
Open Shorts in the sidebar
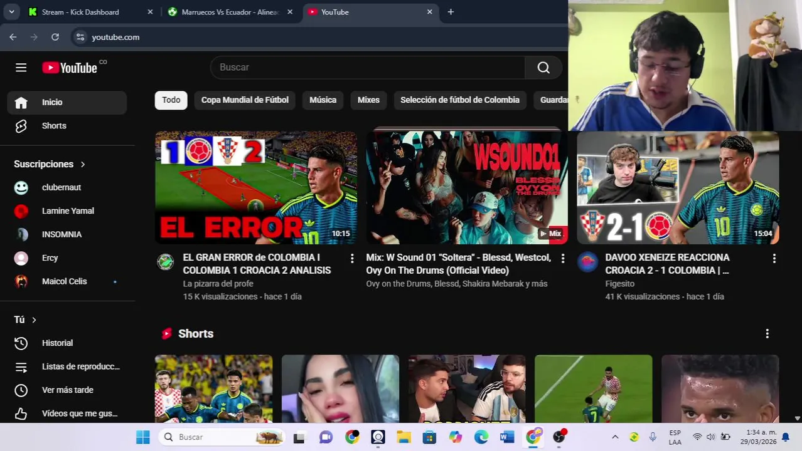click(67, 126)
